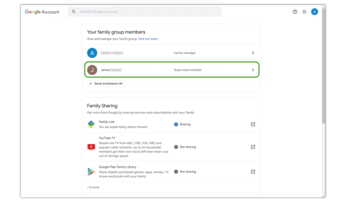Focus the Search Google Account field

click(145, 12)
